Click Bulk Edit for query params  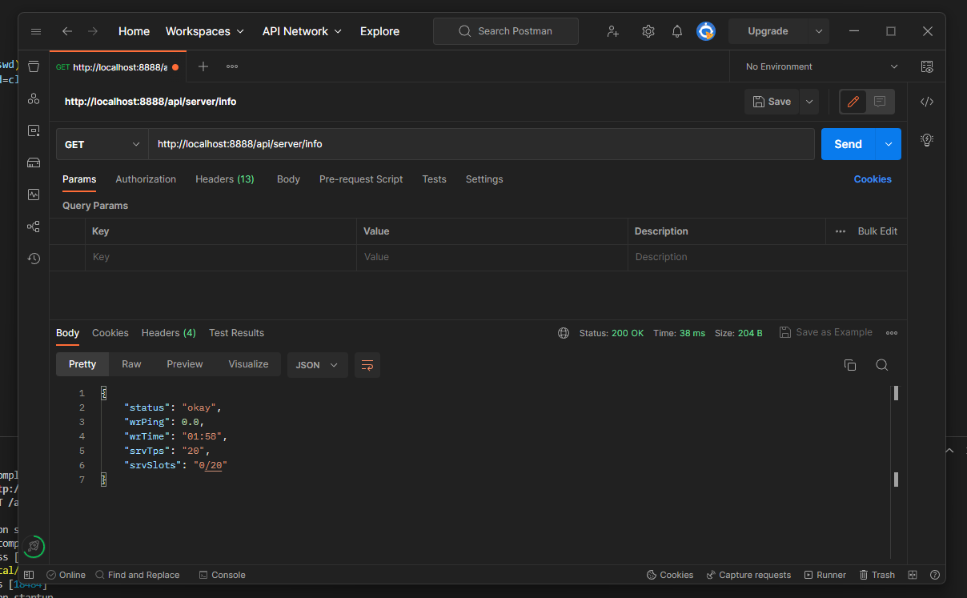[x=877, y=231]
